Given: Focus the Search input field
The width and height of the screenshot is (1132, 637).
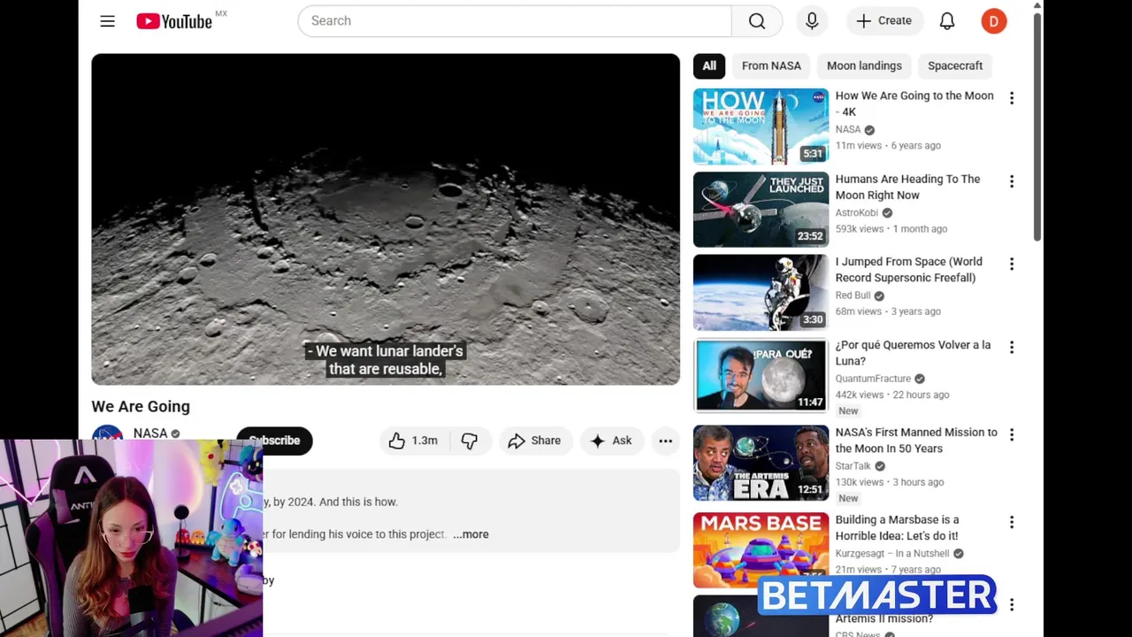Looking at the screenshot, I should coord(515,21).
